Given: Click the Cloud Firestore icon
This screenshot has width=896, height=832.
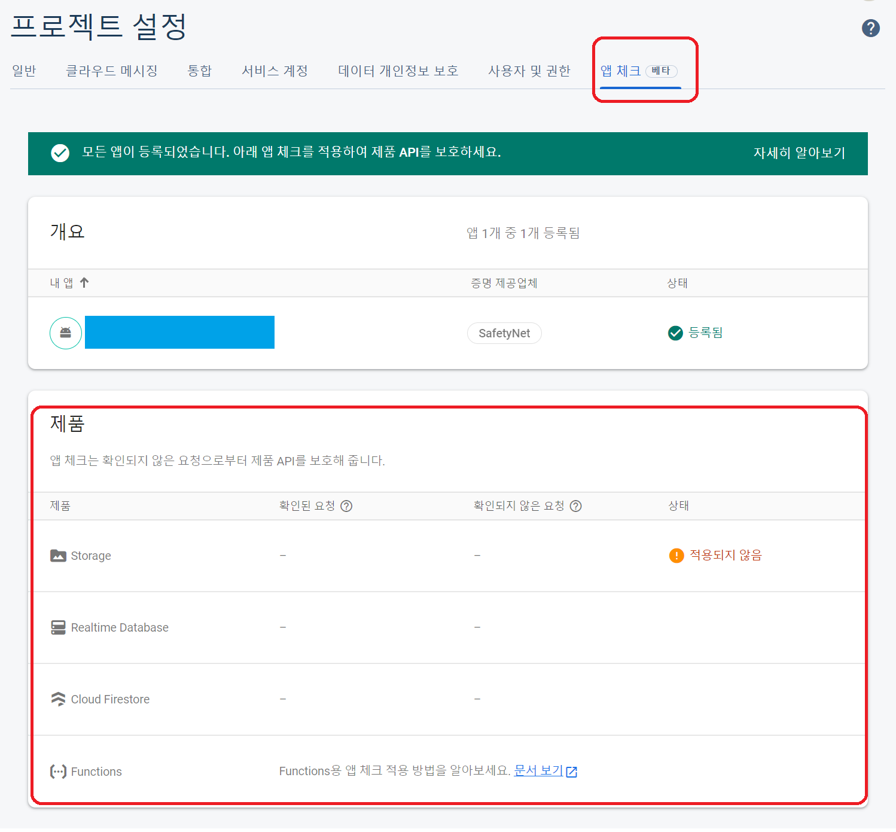Looking at the screenshot, I should (x=58, y=699).
